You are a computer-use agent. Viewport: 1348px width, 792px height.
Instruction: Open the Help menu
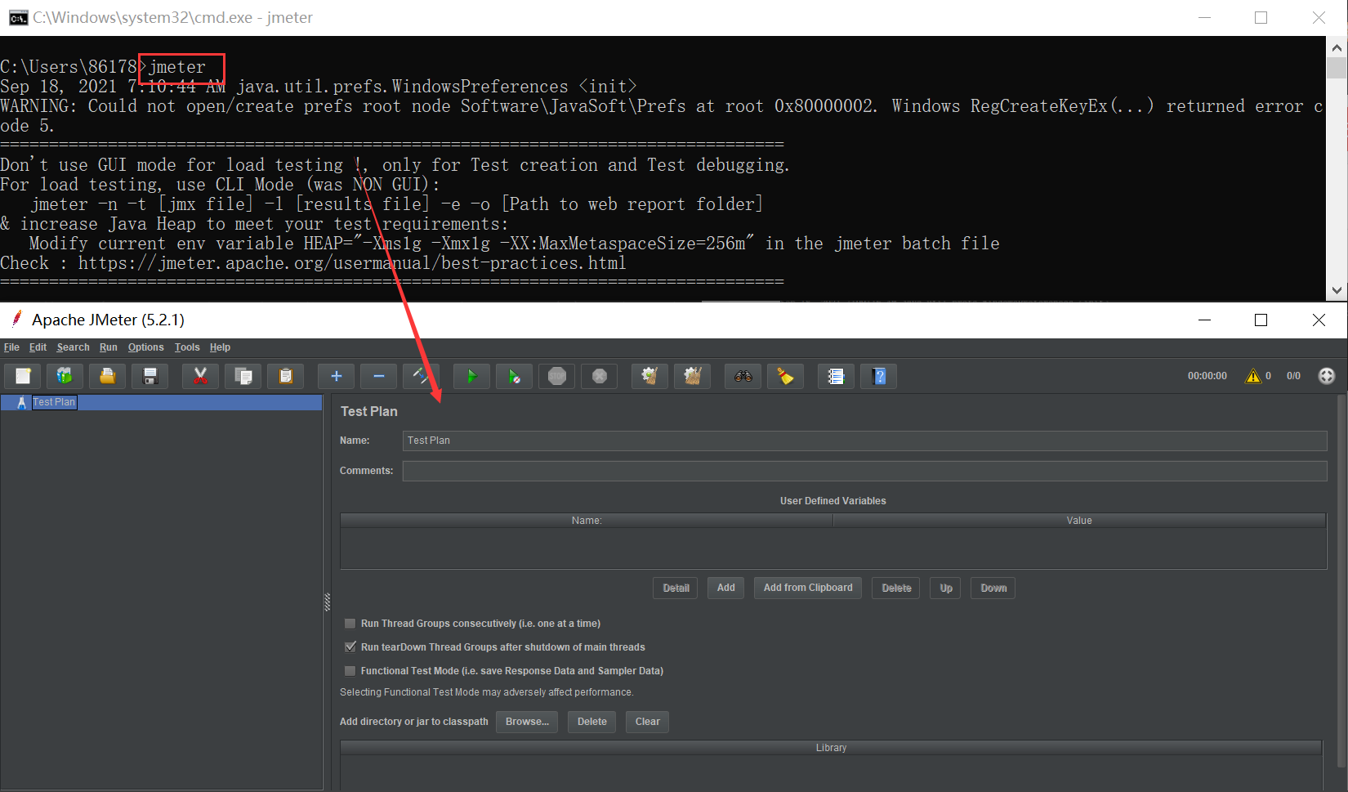(x=220, y=347)
